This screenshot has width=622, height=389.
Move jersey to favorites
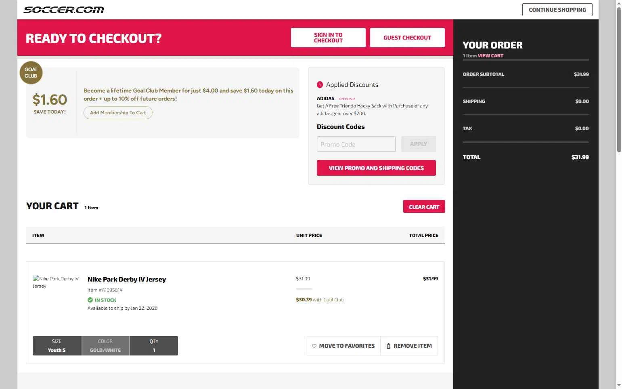click(x=343, y=346)
